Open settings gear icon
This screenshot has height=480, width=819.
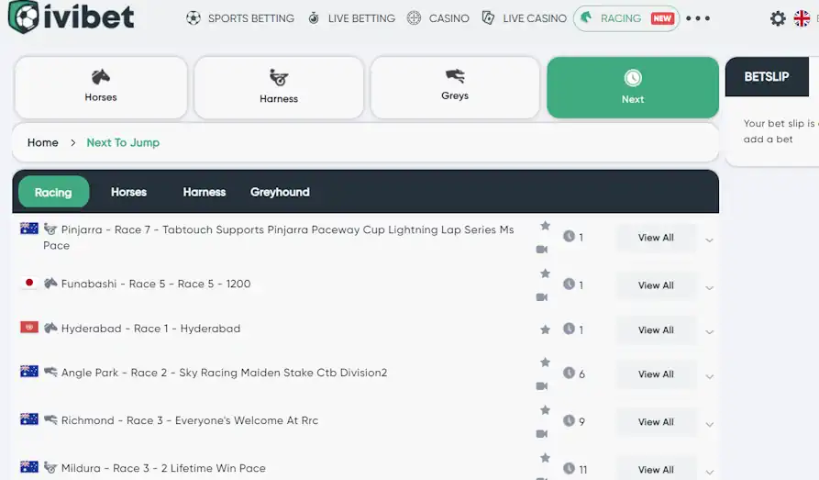coord(778,18)
